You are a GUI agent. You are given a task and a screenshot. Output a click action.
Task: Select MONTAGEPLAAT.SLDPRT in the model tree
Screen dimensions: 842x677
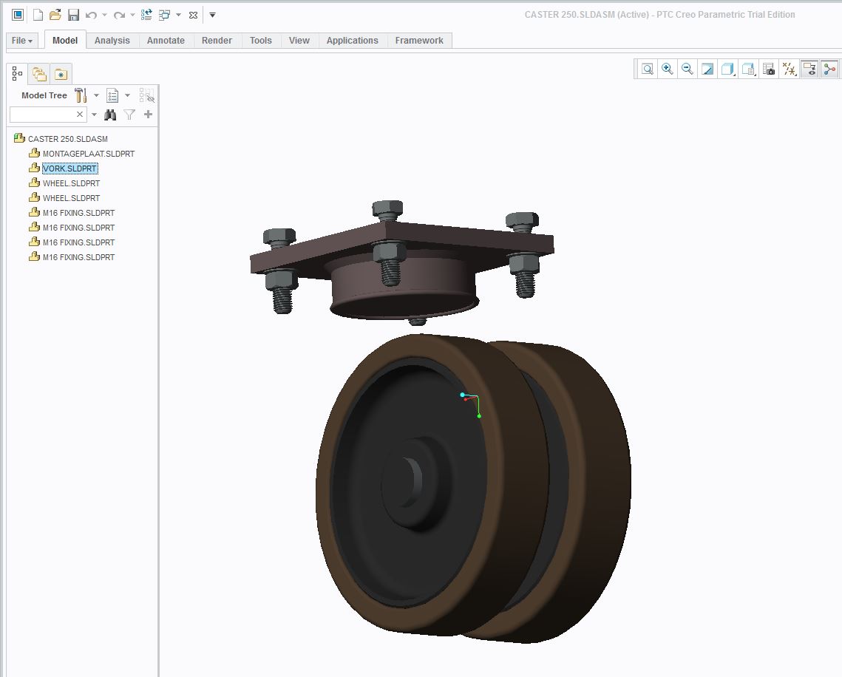coord(89,154)
